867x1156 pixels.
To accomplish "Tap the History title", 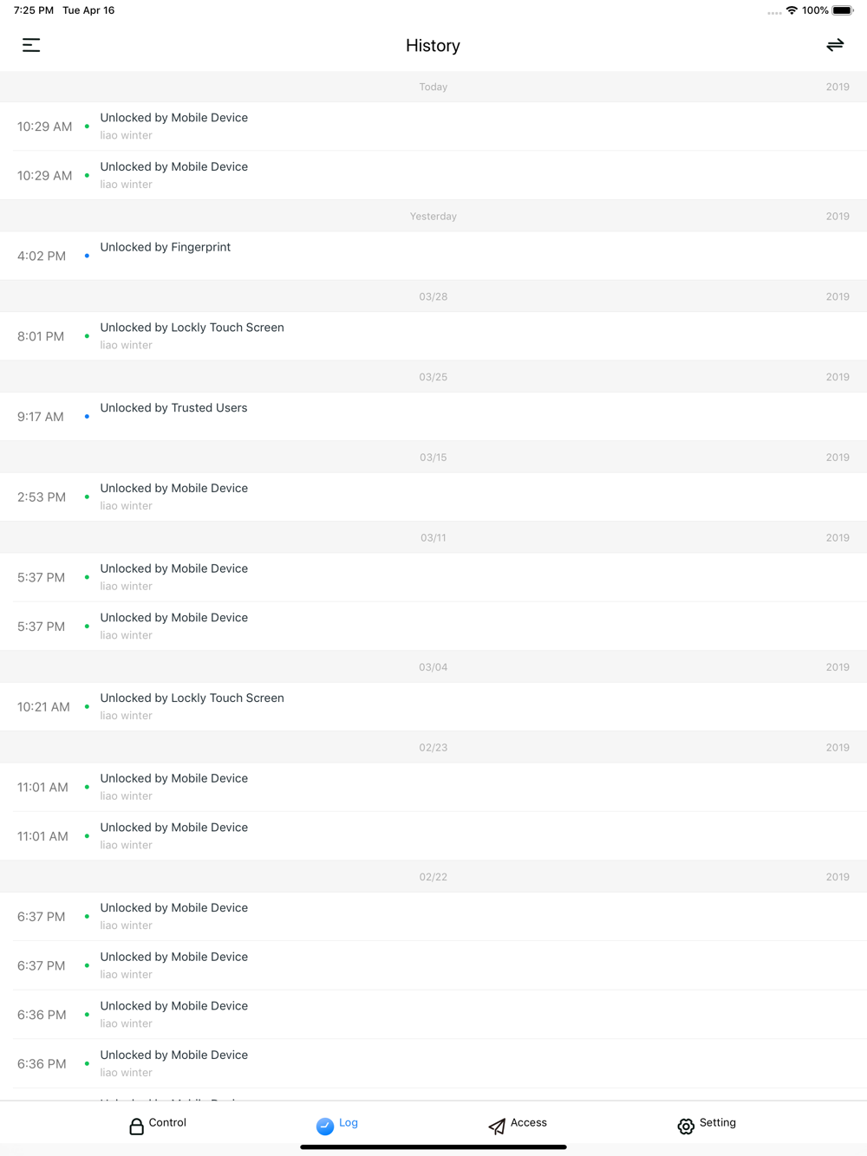I will (433, 45).
